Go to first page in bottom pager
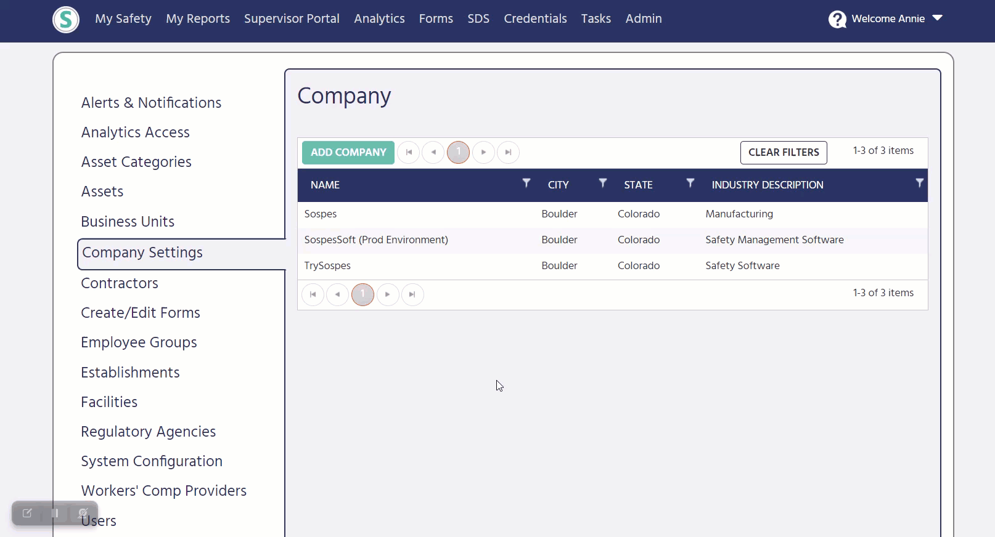Image resolution: width=995 pixels, height=537 pixels. coord(313,294)
